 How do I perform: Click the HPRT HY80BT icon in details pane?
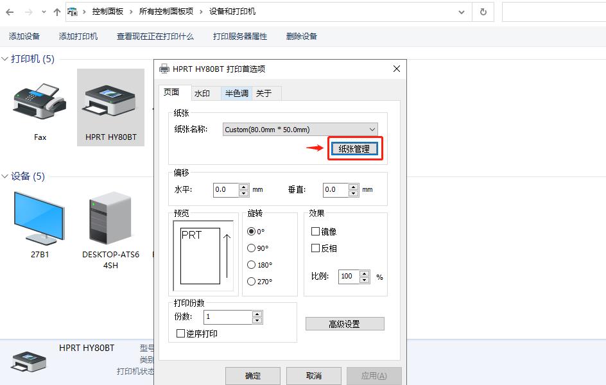tap(29, 362)
